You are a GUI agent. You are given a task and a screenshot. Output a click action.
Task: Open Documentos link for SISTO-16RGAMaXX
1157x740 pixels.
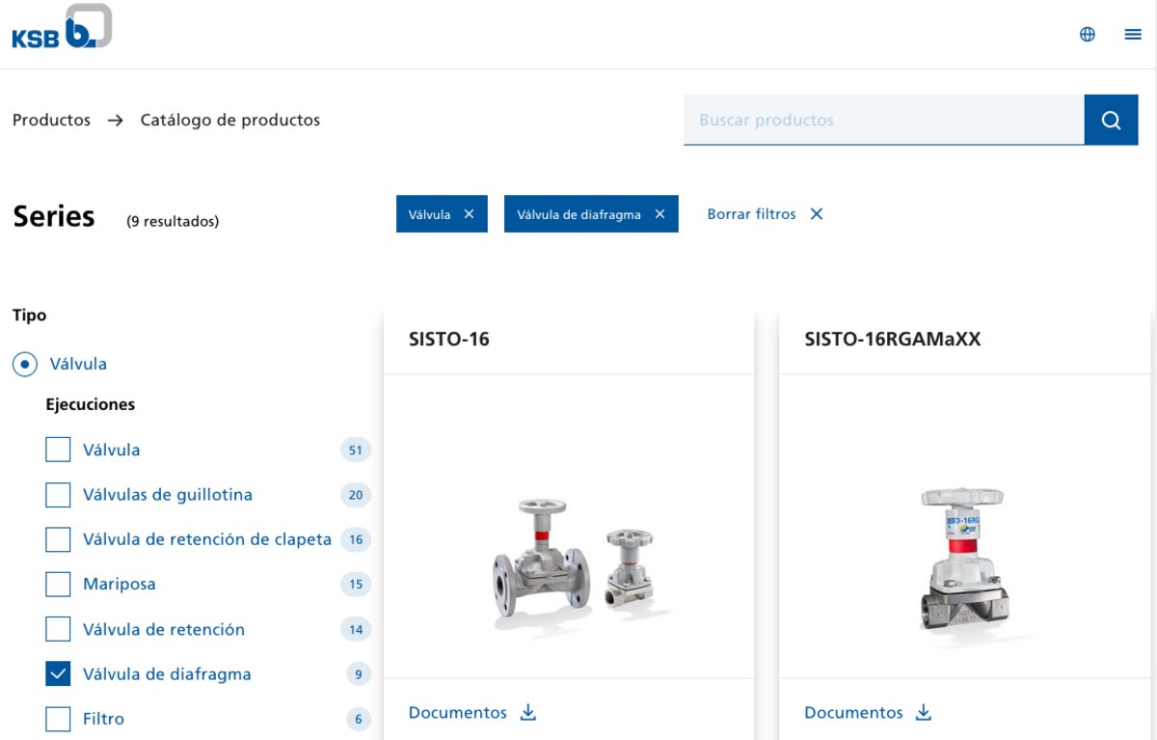coord(853,712)
